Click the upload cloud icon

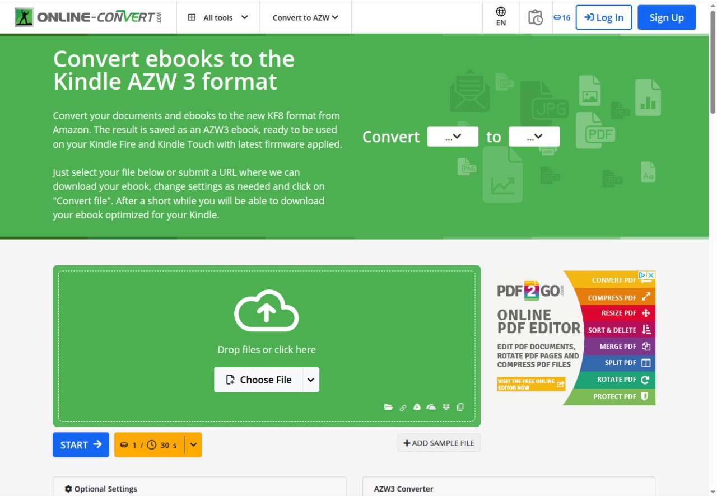tap(267, 311)
